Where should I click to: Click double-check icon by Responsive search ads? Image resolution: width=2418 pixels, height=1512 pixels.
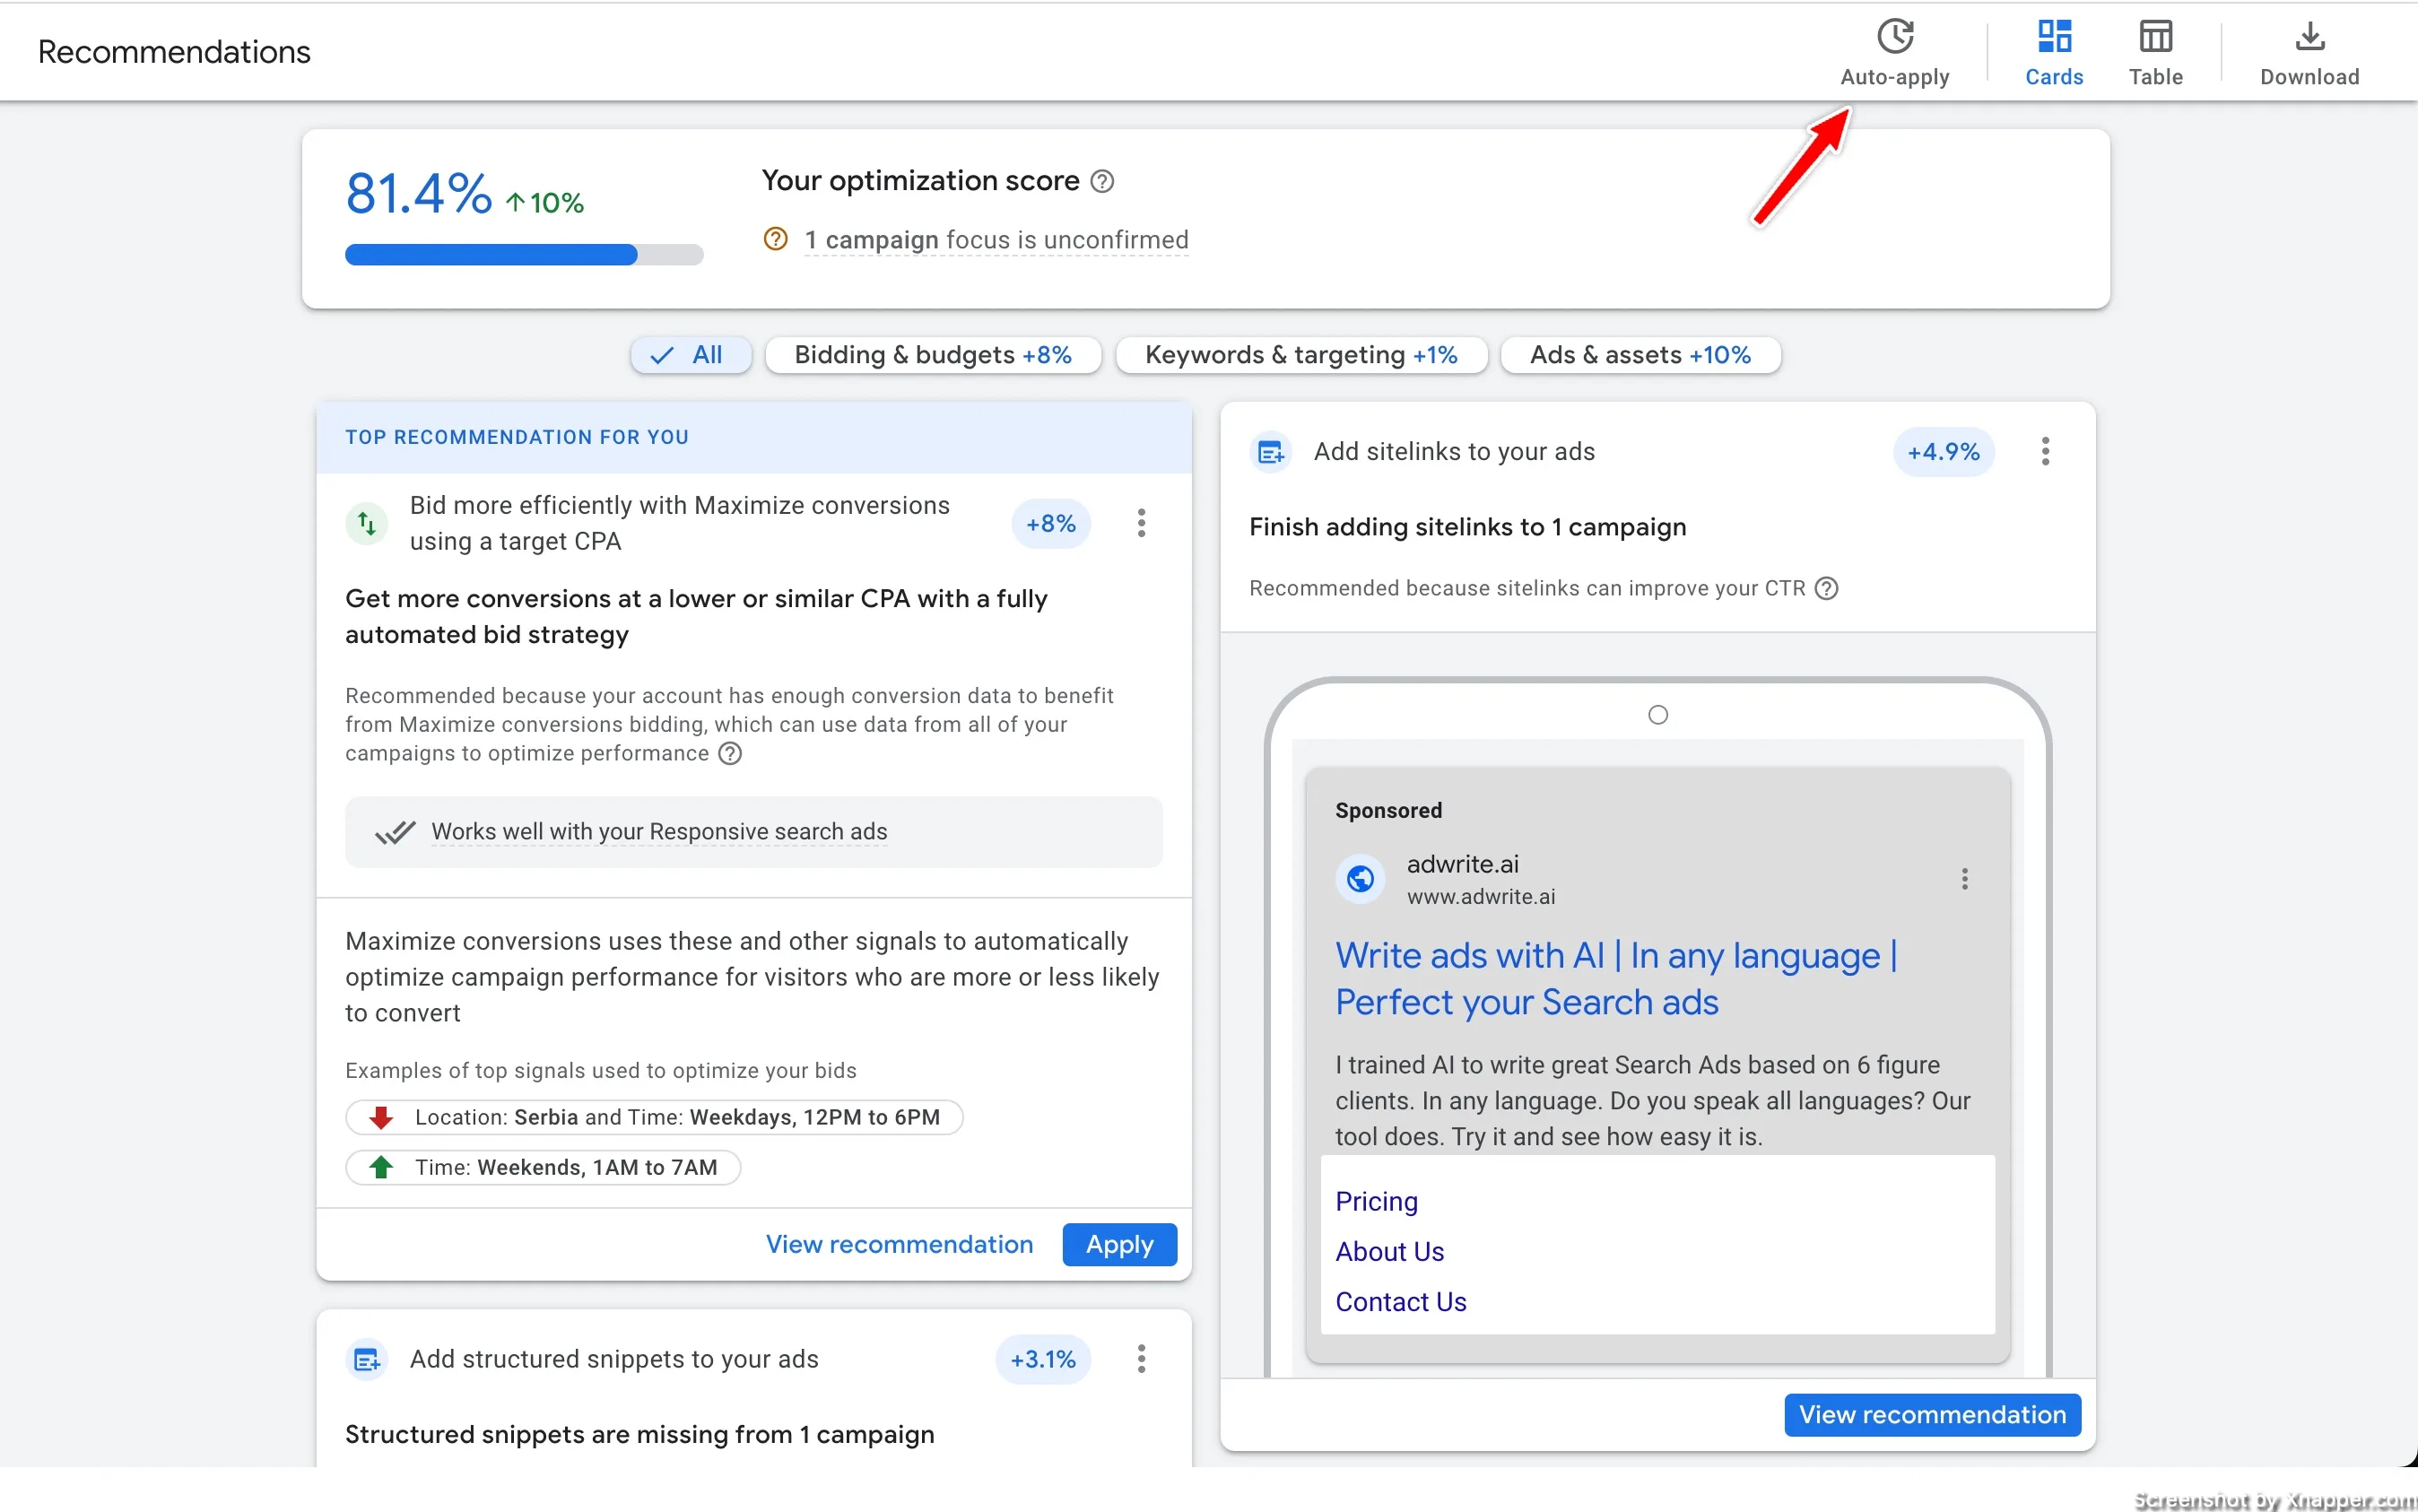click(395, 832)
